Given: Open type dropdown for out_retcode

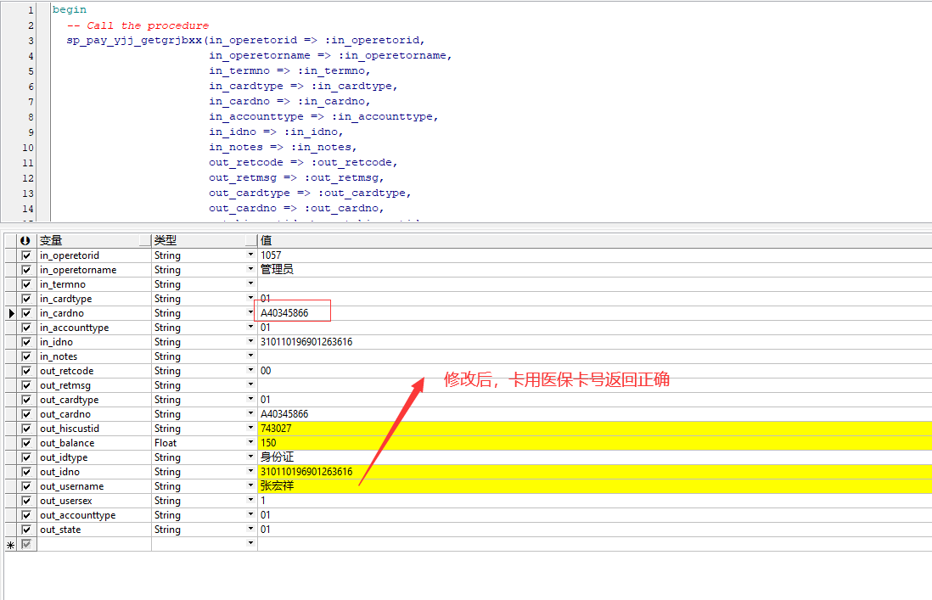Looking at the screenshot, I should pos(251,370).
